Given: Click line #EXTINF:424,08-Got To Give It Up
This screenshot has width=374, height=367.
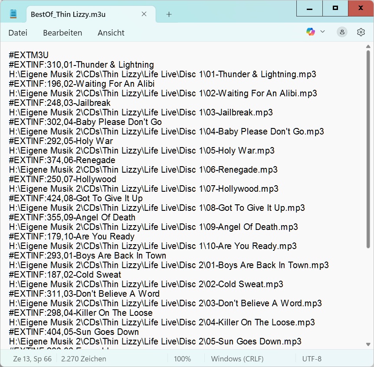Looking at the screenshot, I should (x=75, y=198).
